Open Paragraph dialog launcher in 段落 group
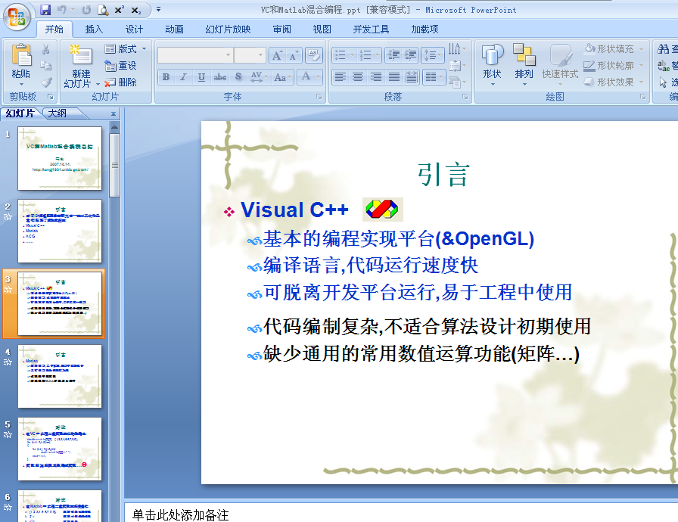This screenshot has width=678, height=522. (x=465, y=97)
